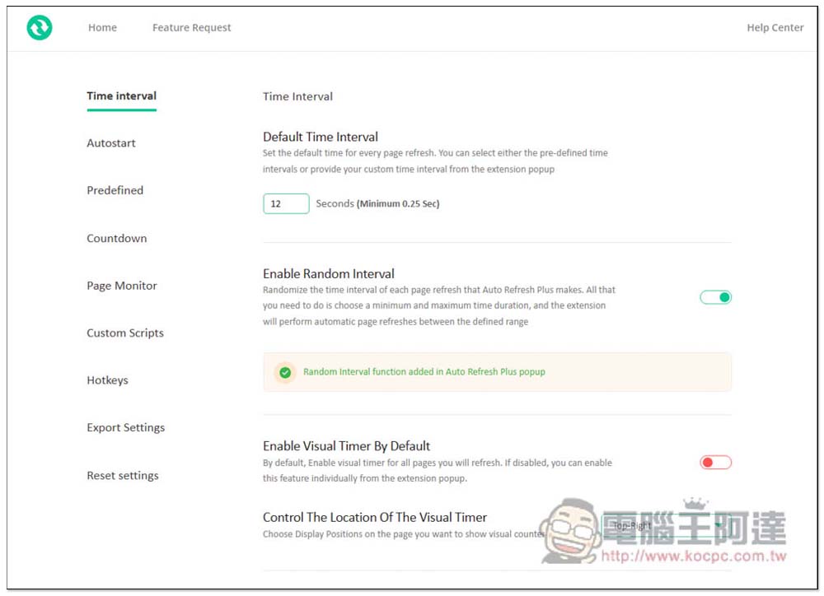Image resolution: width=824 pixels, height=596 pixels.
Task: Disable the Enable Random Interval toggle
Action: [x=715, y=298]
